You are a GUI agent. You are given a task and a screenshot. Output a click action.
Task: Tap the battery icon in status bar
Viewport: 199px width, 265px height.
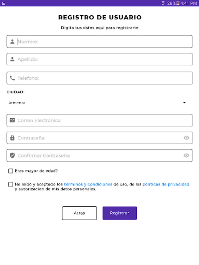pos(178,3)
